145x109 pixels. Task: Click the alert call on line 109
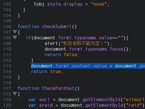(51, 44)
